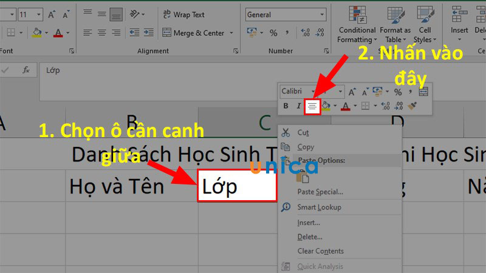Click the formula bar Enter checkmark
Image resolution: width=486 pixels, height=273 pixels.
click(5, 70)
